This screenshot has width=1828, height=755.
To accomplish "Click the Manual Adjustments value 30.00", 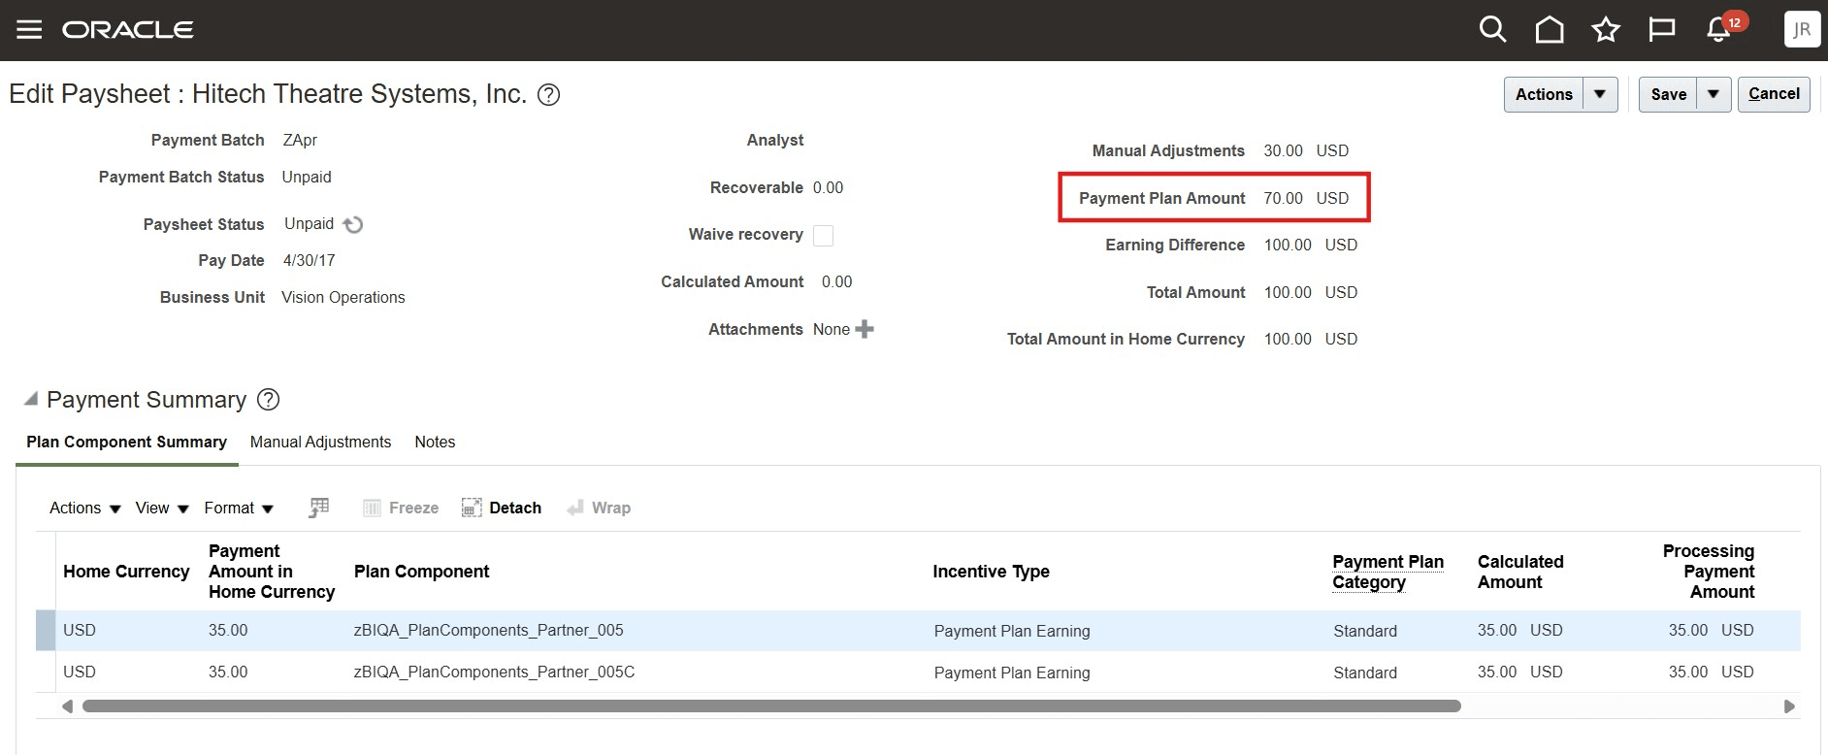I will 1283,150.
